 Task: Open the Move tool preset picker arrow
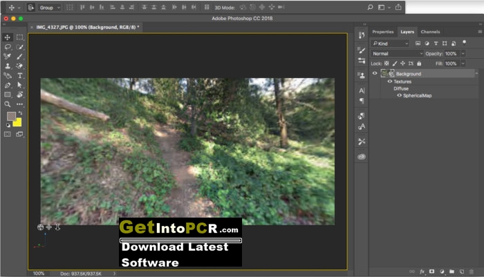pyautogui.click(x=19, y=8)
